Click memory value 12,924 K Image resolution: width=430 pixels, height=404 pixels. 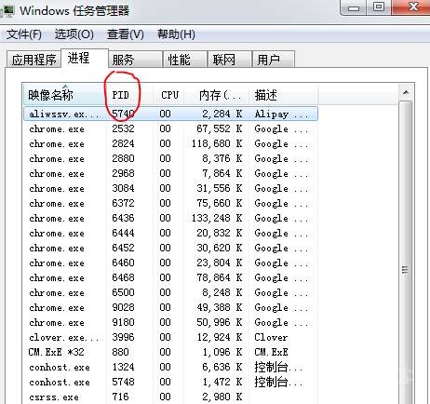[220, 337]
